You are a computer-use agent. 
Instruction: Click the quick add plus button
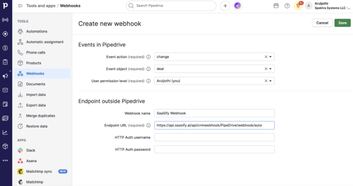tap(225, 6)
